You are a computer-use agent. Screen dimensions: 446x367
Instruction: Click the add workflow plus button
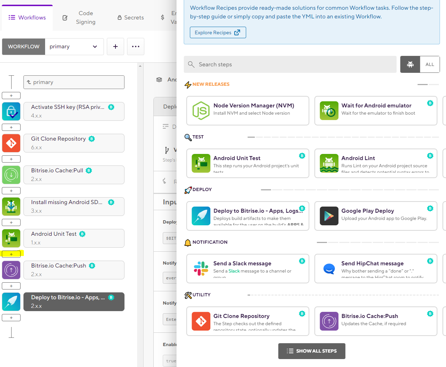click(115, 47)
